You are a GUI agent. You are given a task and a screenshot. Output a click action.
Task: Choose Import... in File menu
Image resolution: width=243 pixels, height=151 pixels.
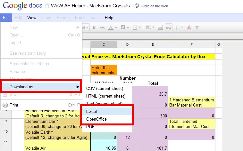tap(41, 43)
